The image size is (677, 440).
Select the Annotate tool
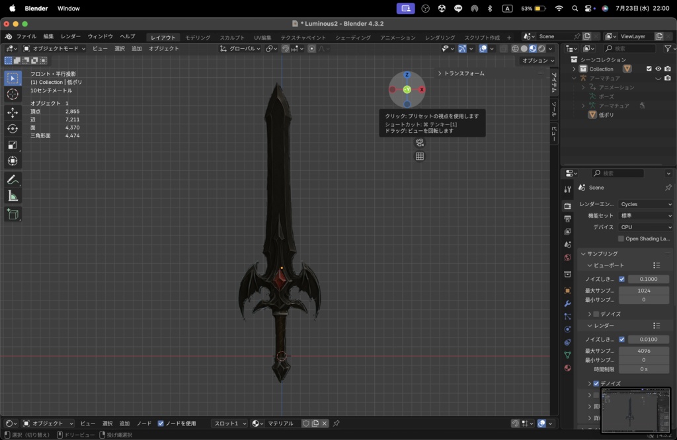click(13, 179)
